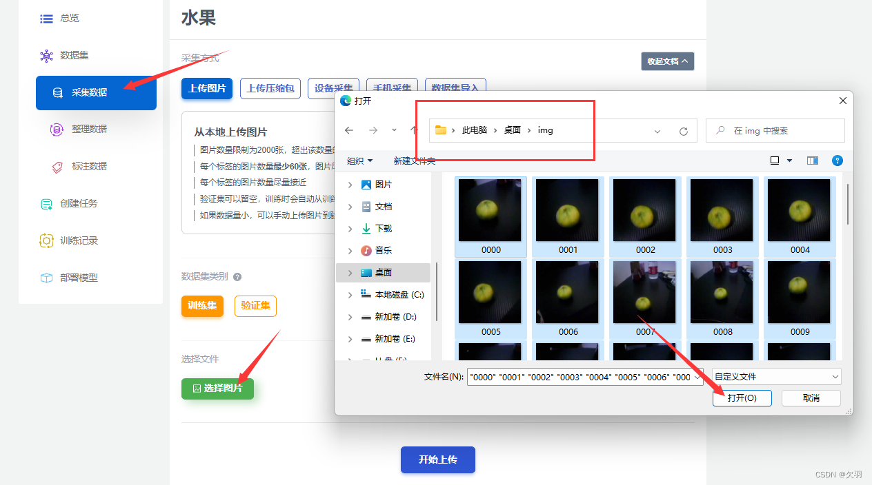The width and height of the screenshot is (872, 485).
Task: Select the 0000 image thumbnail
Action: pos(491,216)
